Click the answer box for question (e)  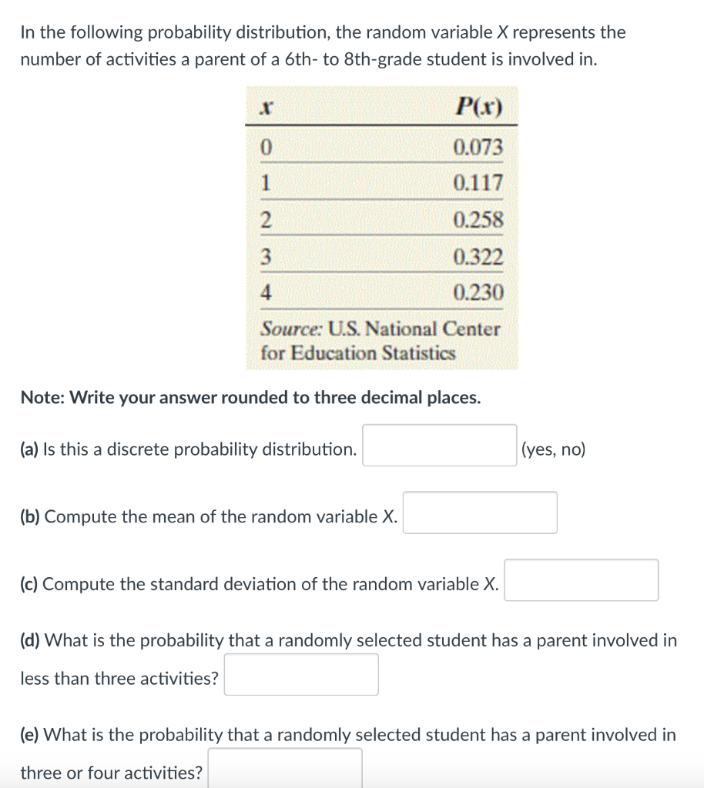tap(285, 768)
